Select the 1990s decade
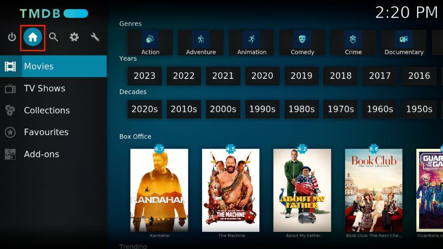This screenshot has height=249, width=443. pos(263,109)
